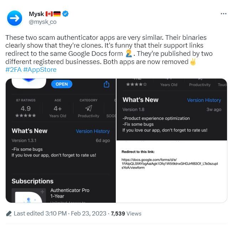Select the Authenticator Pro 1-Year subscription

[x=70, y=193]
